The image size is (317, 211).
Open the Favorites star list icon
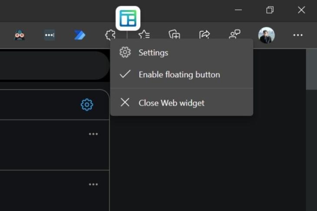pyautogui.click(x=144, y=35)
